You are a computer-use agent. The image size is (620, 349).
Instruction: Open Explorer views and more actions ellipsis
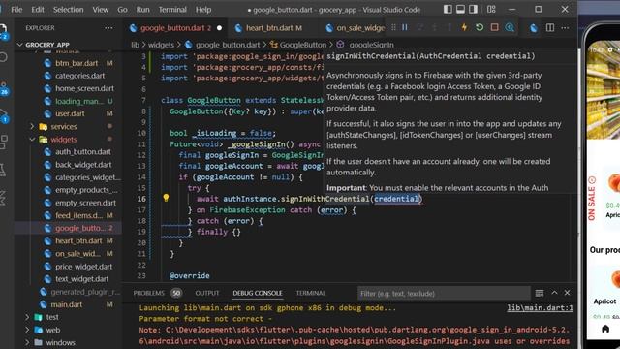[x=108, y=28]
